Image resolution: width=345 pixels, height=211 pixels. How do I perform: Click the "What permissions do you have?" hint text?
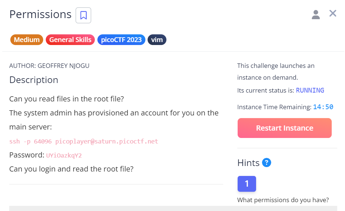pos(283,200)
